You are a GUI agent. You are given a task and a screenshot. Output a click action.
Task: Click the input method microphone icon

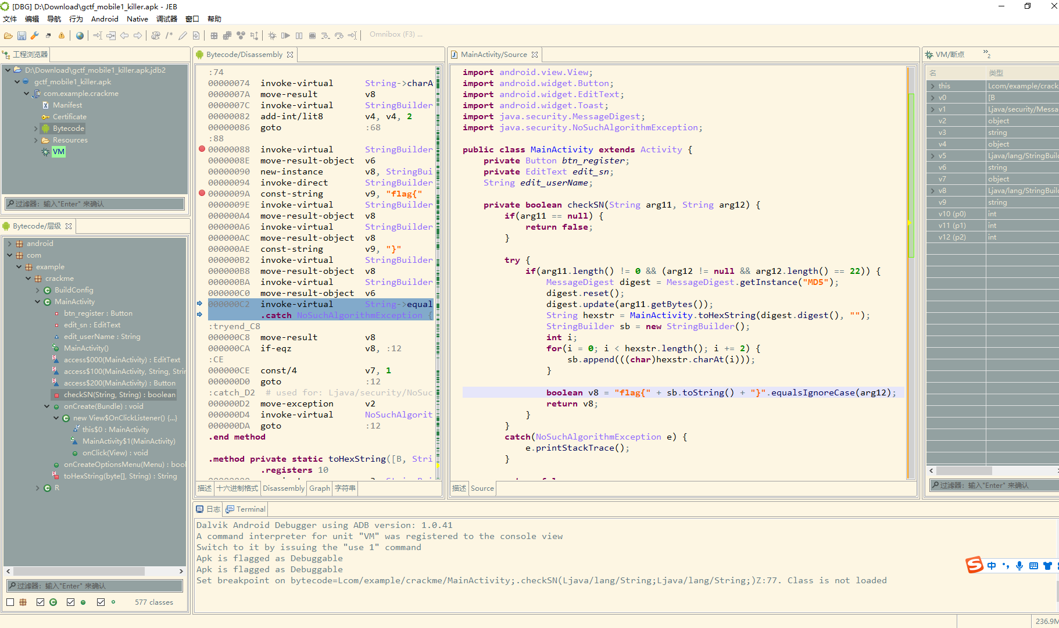point(1019,565)
